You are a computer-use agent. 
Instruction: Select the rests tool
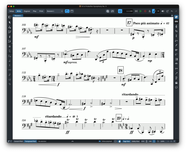point(10,65)
